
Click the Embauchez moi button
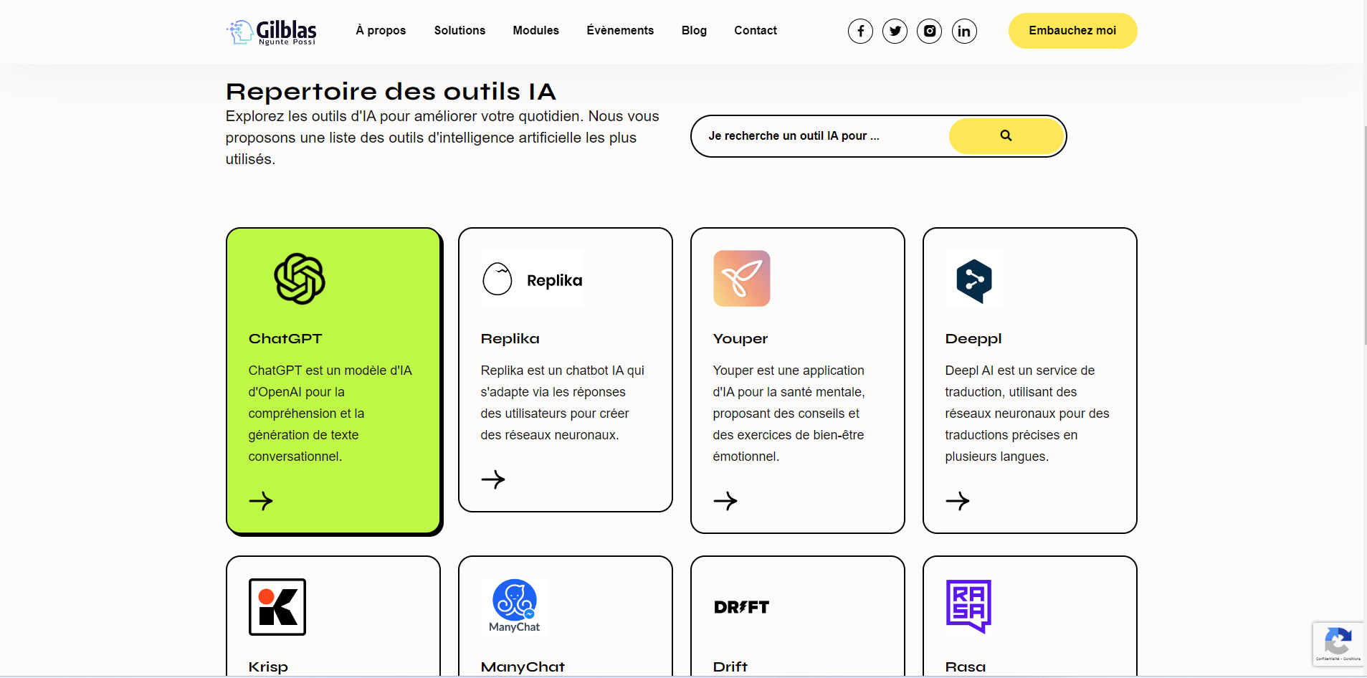click(x=1072, y=31)
